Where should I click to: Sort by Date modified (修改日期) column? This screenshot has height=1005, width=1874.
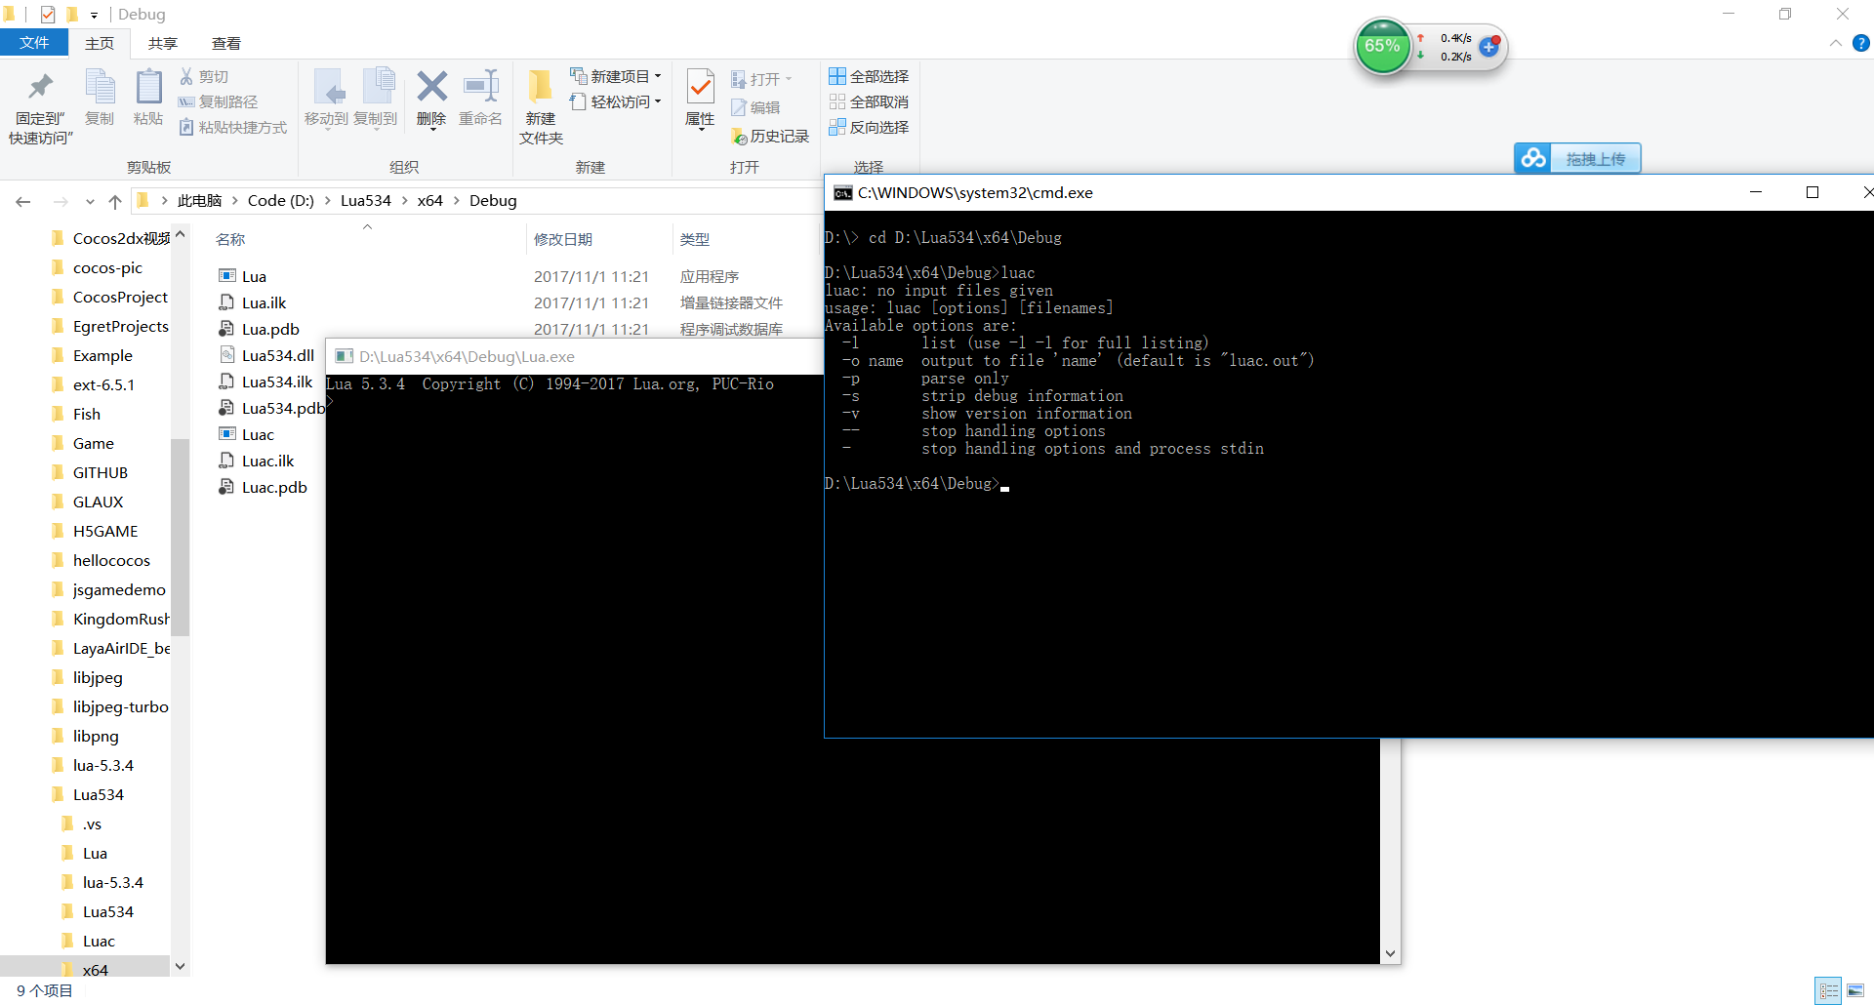pos(563,239)
